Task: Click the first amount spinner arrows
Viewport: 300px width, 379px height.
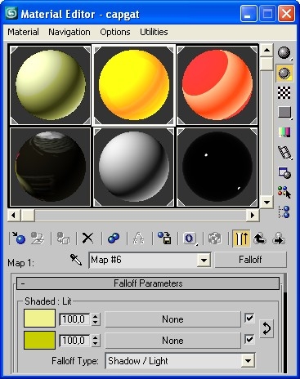Action: coord(95,319)
